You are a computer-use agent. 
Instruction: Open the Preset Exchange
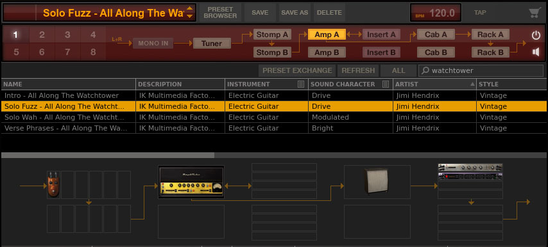(x=297, y=71)
